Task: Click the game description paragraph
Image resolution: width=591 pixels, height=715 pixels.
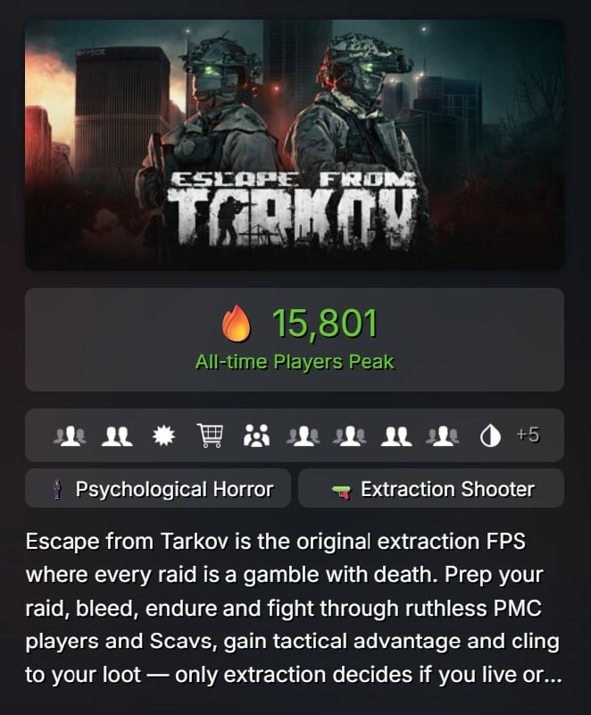Action: coord(294,608)
